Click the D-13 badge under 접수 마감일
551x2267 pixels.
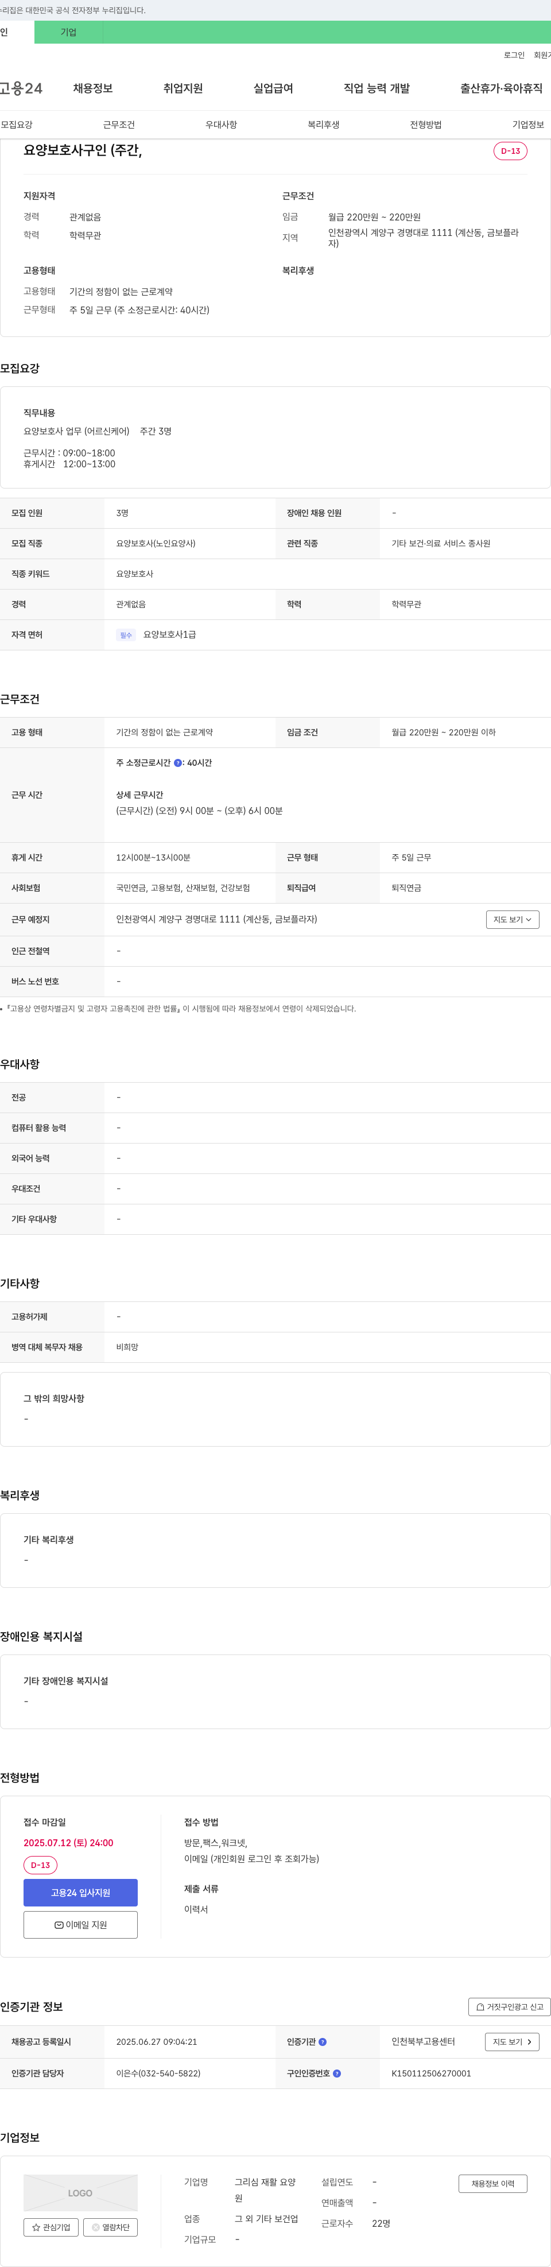41,1865
